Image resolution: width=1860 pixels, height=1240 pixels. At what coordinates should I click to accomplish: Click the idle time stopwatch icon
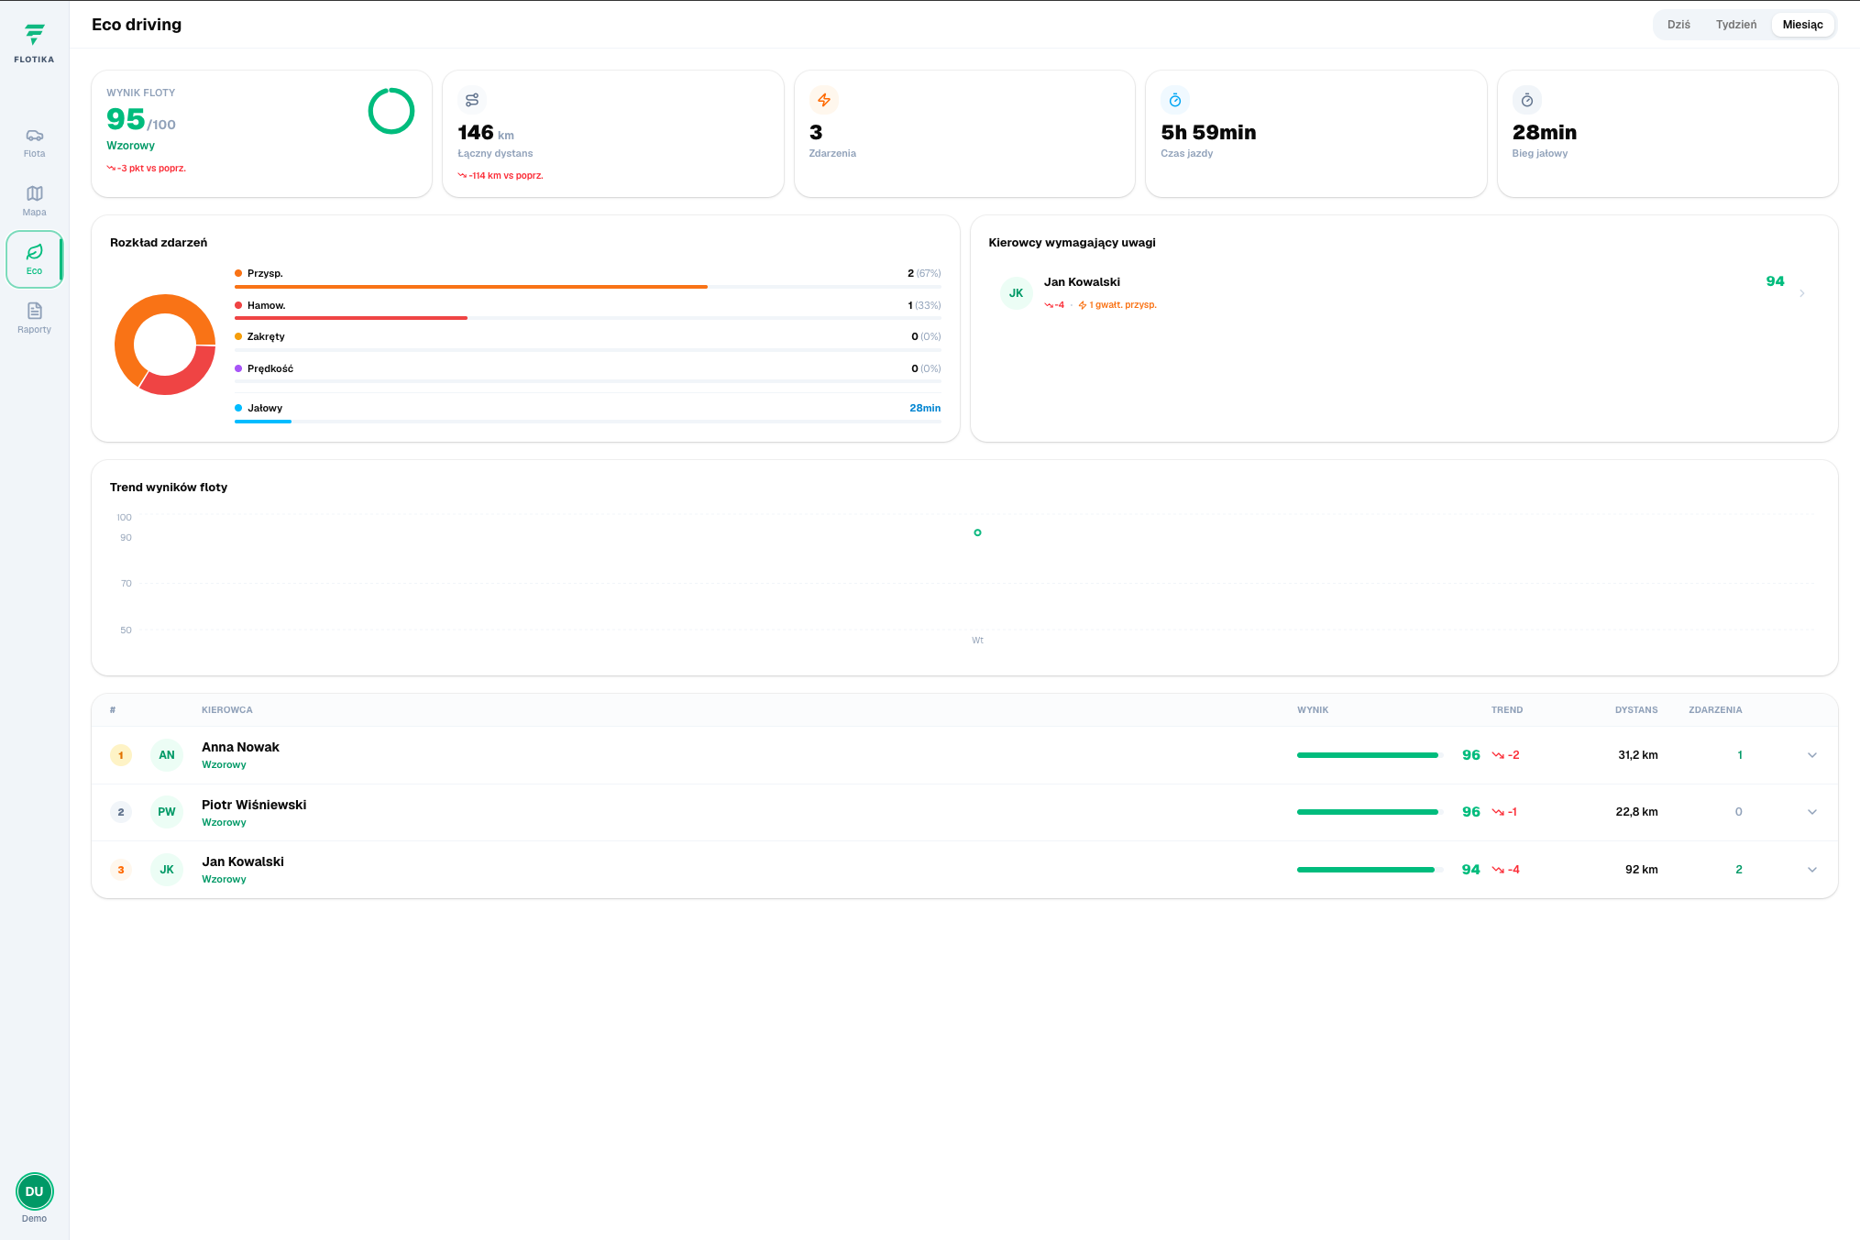coord(1527,100)
